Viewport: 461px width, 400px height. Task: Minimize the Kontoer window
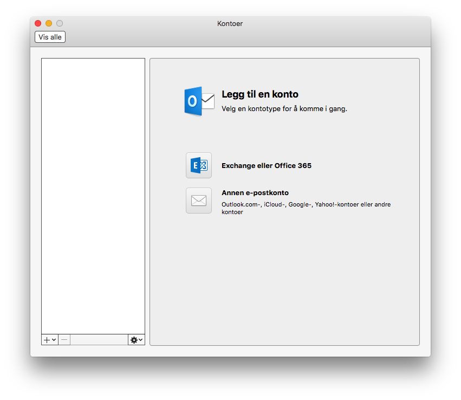(49, 23)
